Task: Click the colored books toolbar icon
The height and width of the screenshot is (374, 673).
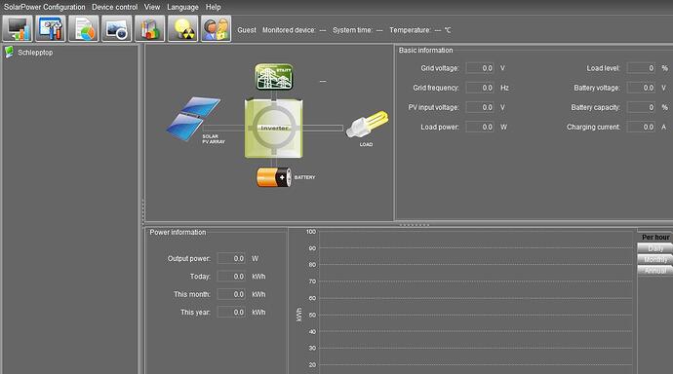Action: point(150,28)
